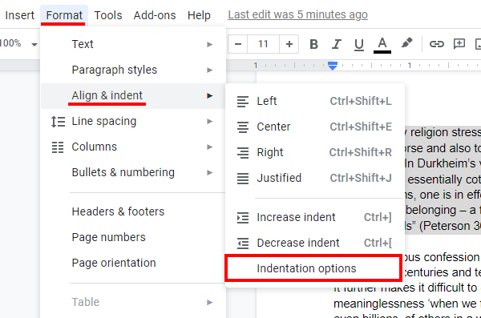Open Indentation options
Image resolution: width=481 pixels, height=318 pixels.
pos(313,268)
